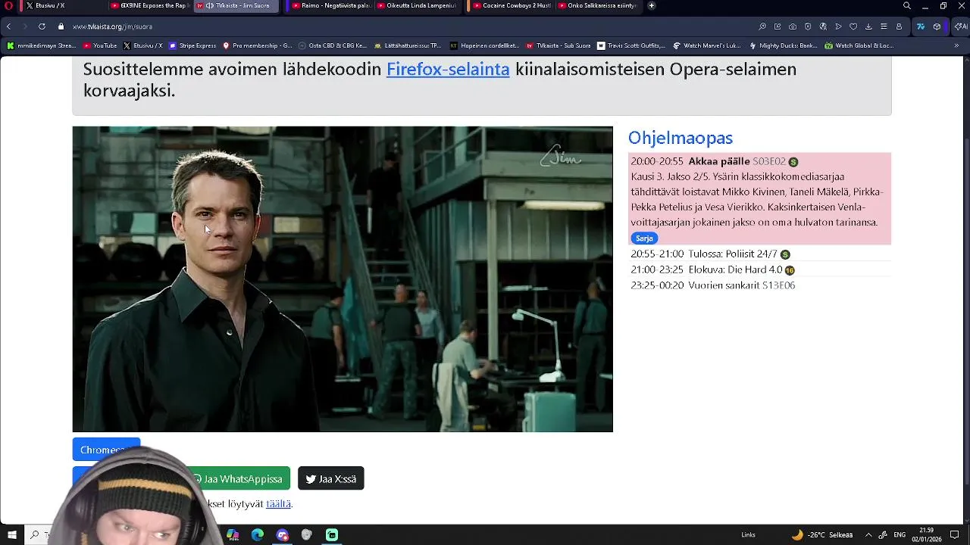Open Microsoft Edge from the taskbar
The width and height of the screenshot is (970, 545).
[x=258, y=534]
